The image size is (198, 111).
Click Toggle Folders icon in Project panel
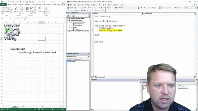[74, 16]
